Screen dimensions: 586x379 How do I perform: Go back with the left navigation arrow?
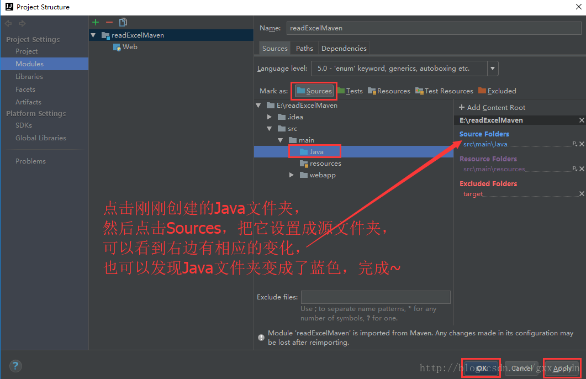pos(8,24)
